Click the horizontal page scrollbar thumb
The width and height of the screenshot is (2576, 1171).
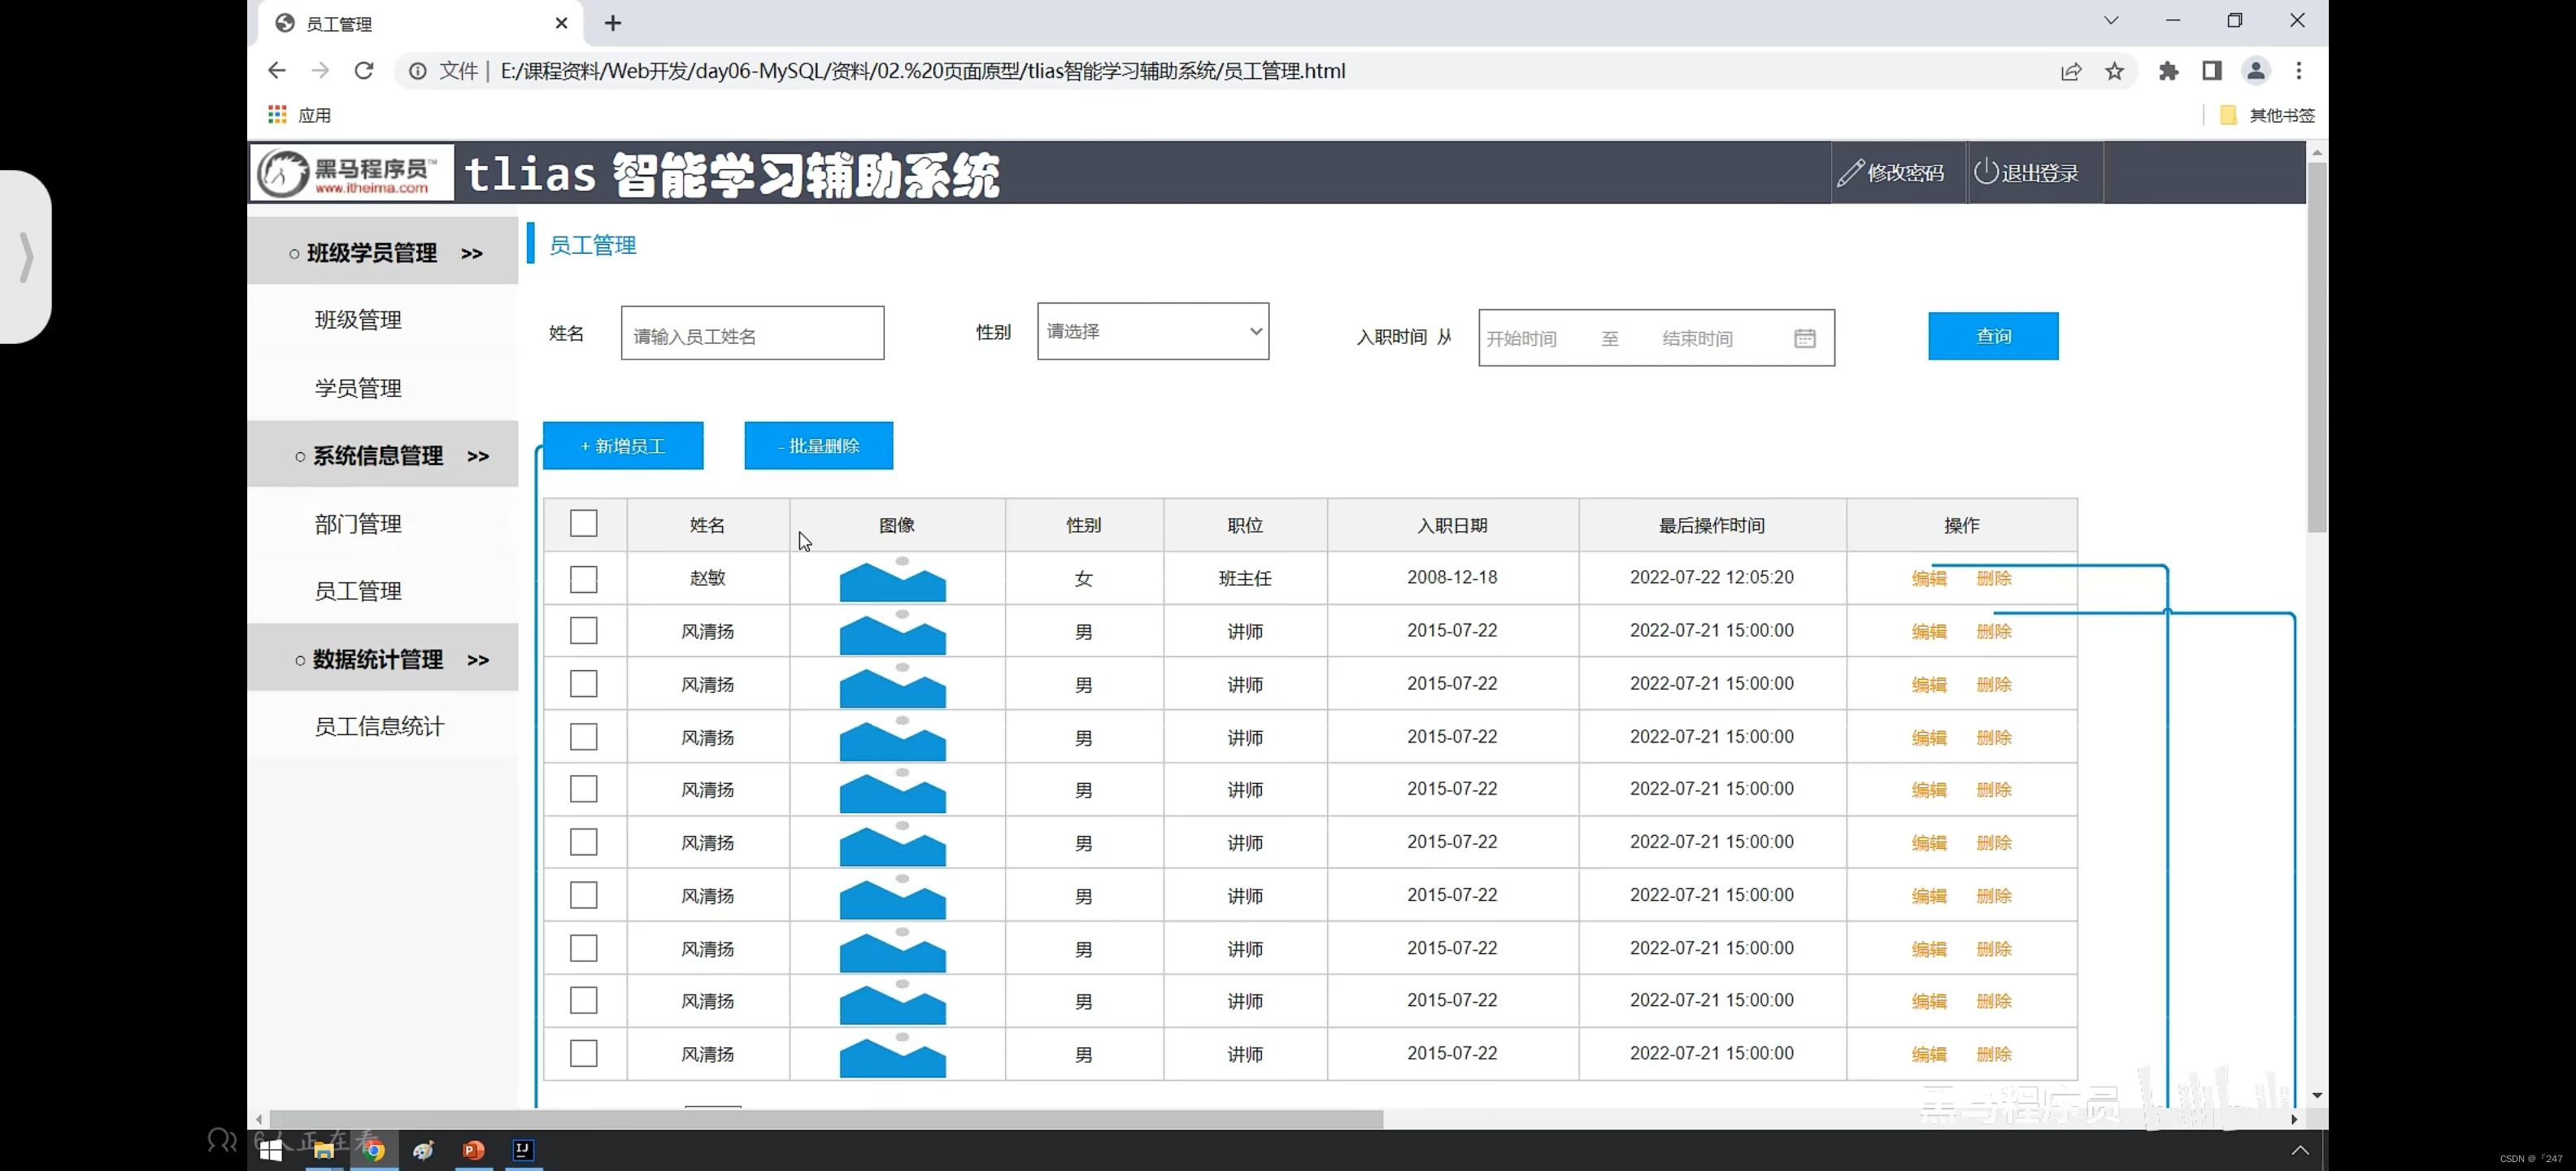tap(826, 1119)
